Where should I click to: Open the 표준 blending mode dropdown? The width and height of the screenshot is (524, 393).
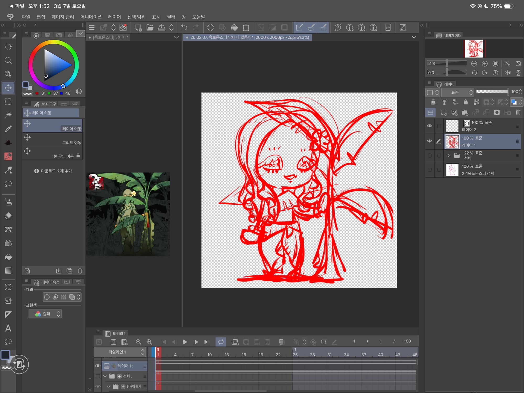pyautogui.click(x=457, y=92)
